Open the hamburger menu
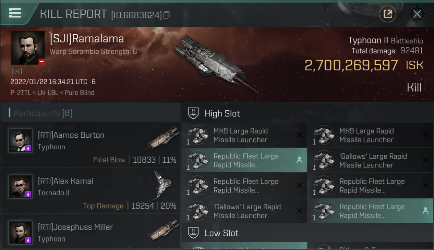 [x=15, y=13]
